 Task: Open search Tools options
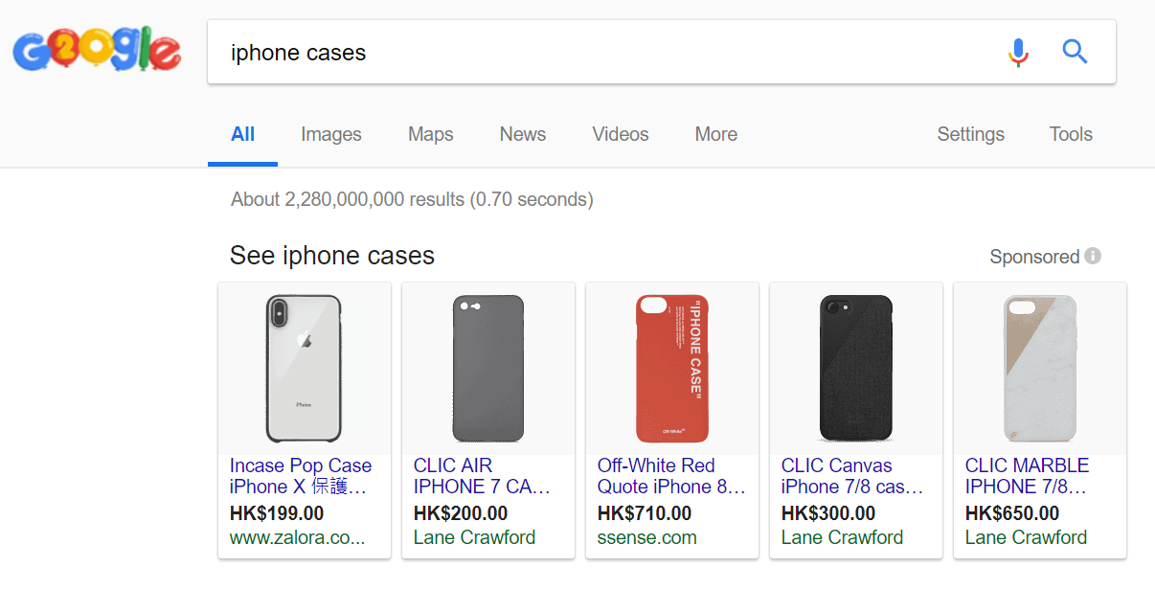[1070, 134]
